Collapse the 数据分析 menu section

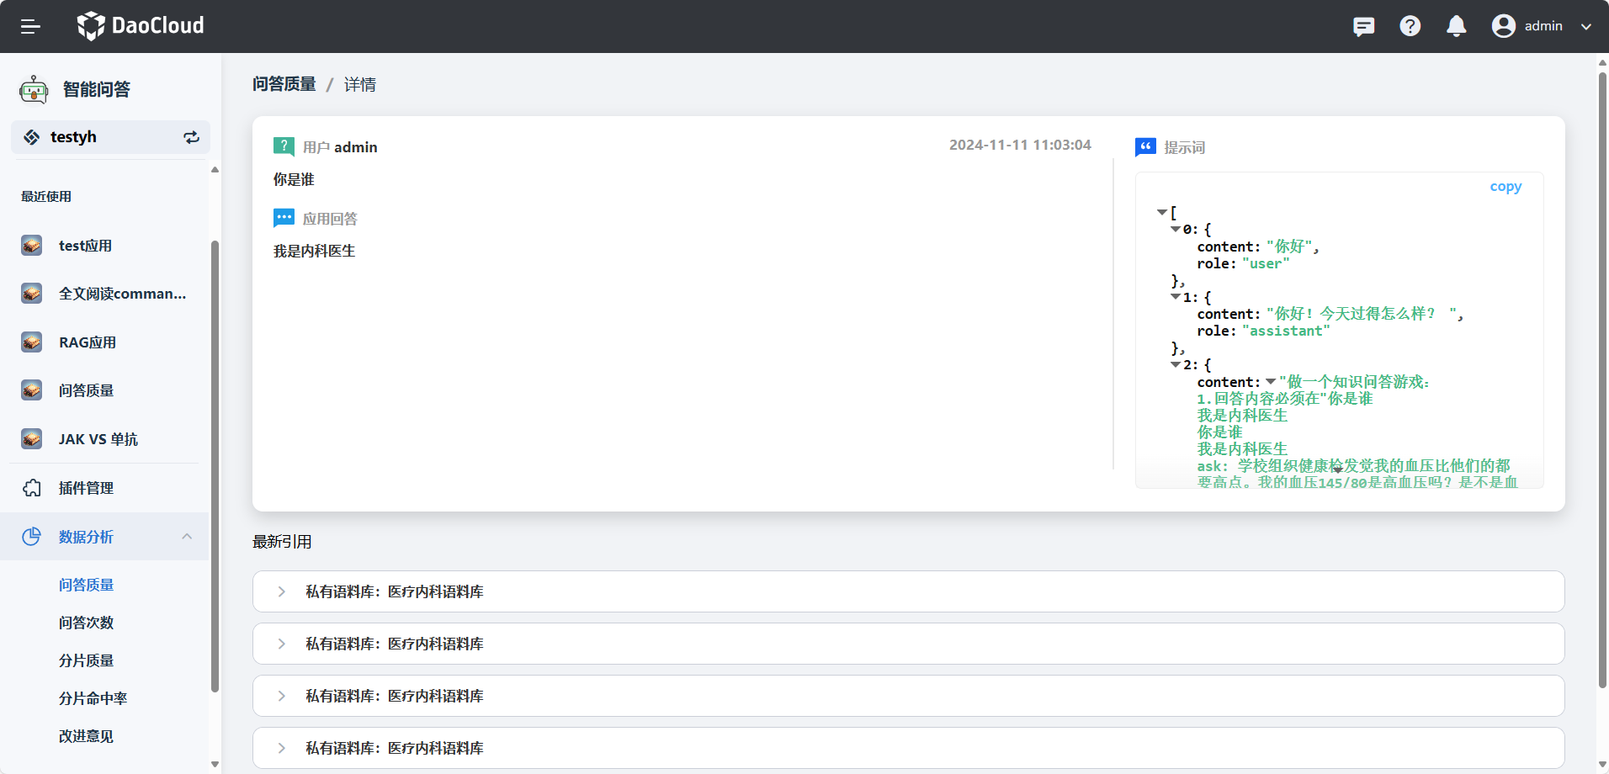pyautogui.click(x=187, y=537)
